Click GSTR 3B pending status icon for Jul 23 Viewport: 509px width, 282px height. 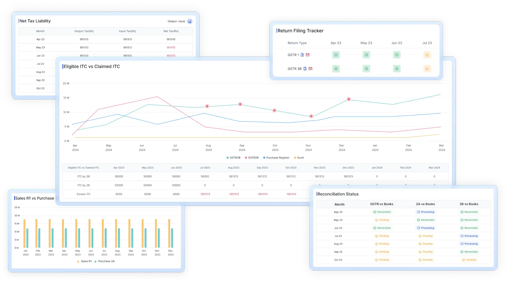click(x=427, y=68)
